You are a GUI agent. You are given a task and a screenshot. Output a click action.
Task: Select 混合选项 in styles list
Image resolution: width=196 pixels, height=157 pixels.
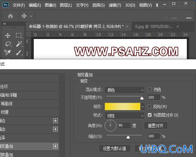tap(29, 87)
